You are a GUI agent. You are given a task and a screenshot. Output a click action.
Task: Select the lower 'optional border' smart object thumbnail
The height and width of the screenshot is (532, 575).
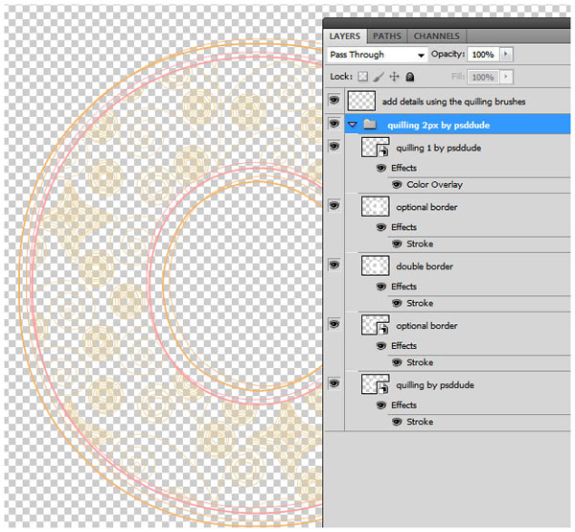(x=375, y=325)
